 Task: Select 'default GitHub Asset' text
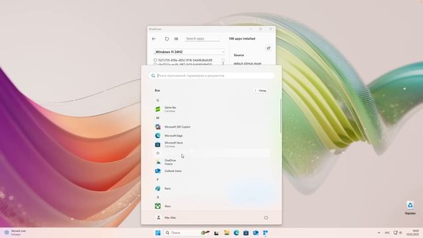pos(247,63)
